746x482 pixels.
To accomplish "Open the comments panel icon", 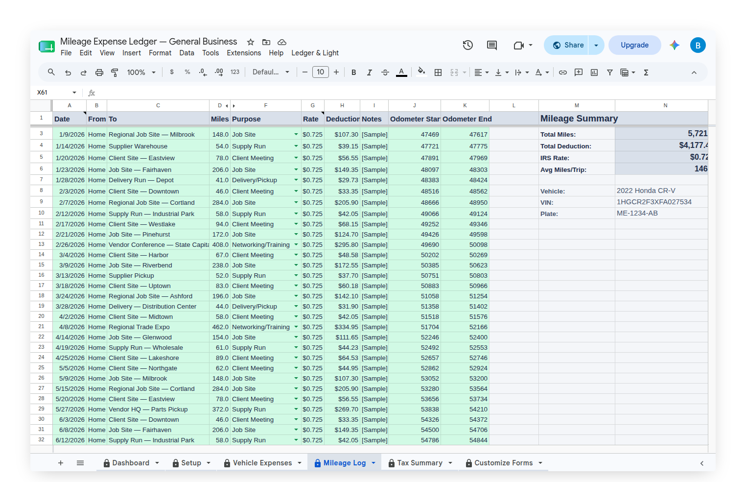I will pos(492,45).
